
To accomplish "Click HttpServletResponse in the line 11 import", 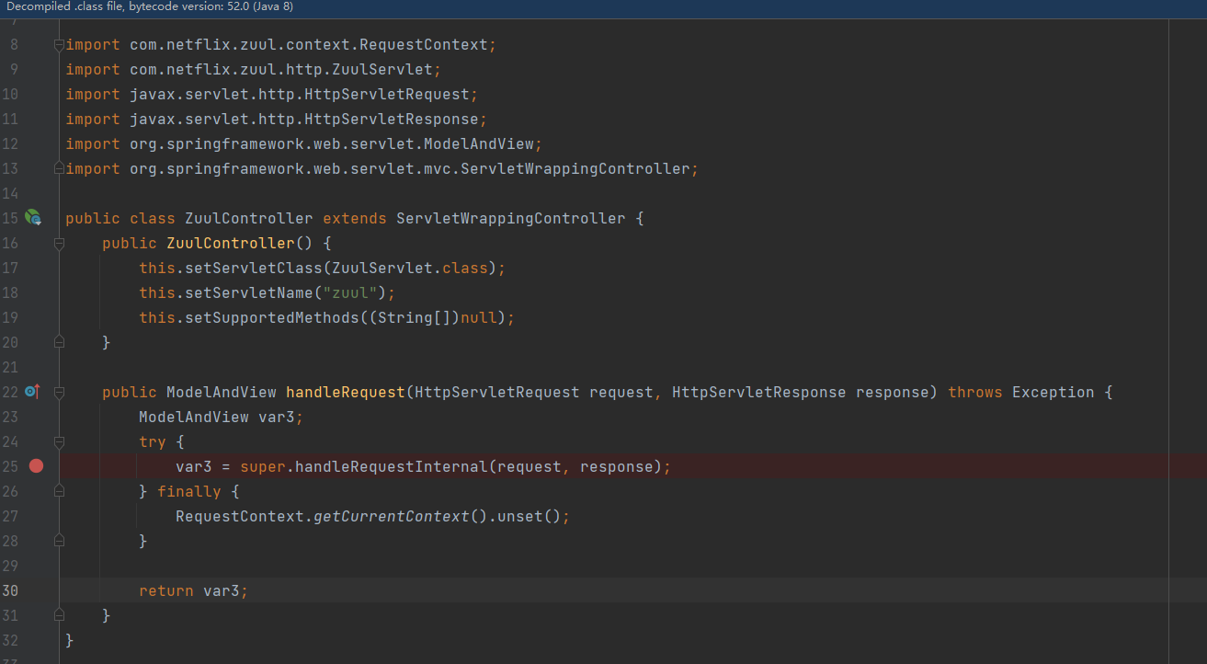I will tap(392, 119).
